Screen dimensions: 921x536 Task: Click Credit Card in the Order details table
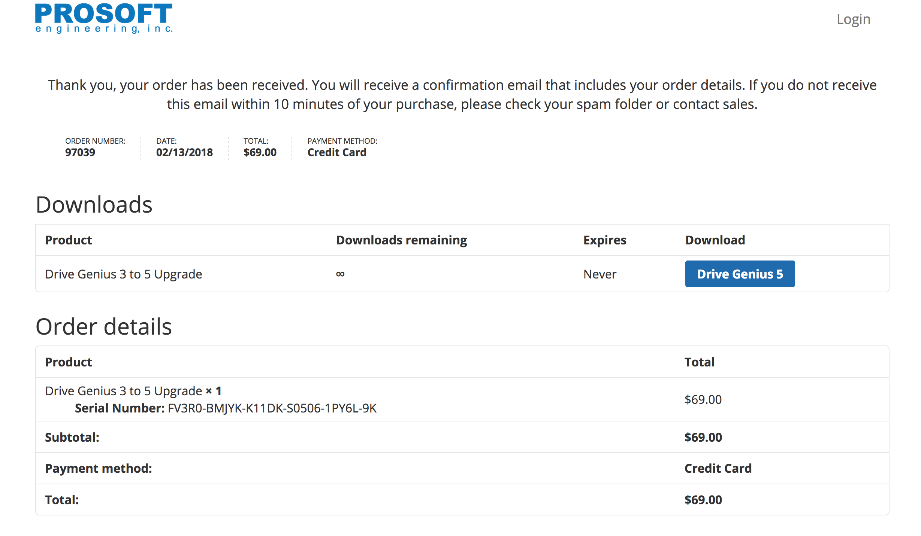coord(718,469)
